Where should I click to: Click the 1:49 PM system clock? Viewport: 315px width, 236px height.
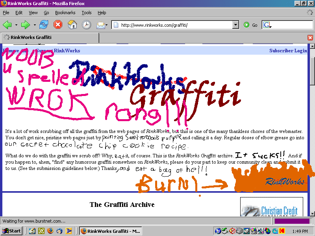point(300,231)
